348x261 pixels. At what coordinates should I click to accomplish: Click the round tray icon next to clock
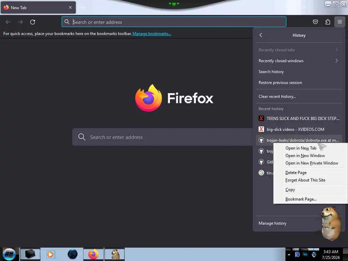click(x=314, y=254)
